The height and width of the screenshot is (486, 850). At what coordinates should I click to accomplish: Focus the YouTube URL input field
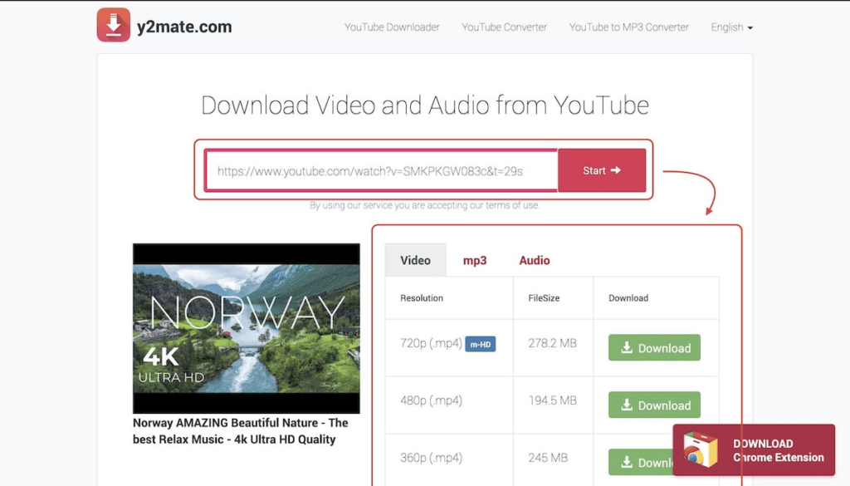pos(382,171)
